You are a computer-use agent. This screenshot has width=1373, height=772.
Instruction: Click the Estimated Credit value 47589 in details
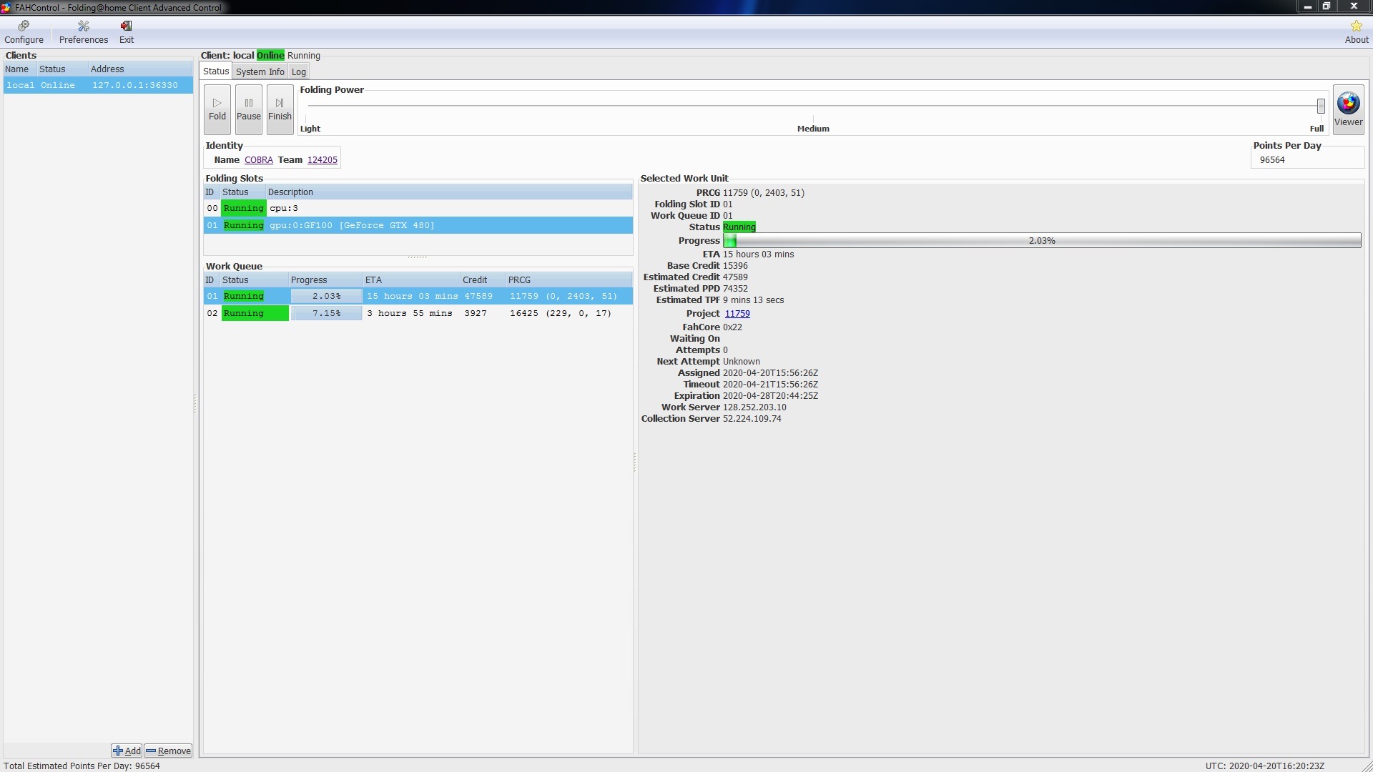coord(735,277)
